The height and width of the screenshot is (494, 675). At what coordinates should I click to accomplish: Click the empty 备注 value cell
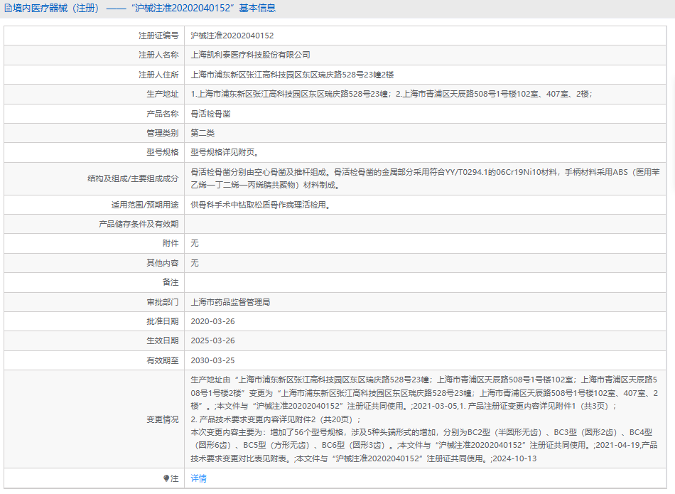[426, 282]
